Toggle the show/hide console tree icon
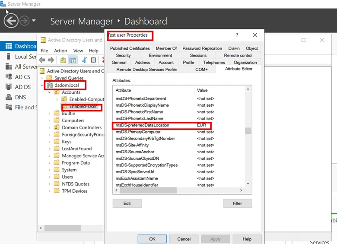The image size is (337, 244). [73, 60]
